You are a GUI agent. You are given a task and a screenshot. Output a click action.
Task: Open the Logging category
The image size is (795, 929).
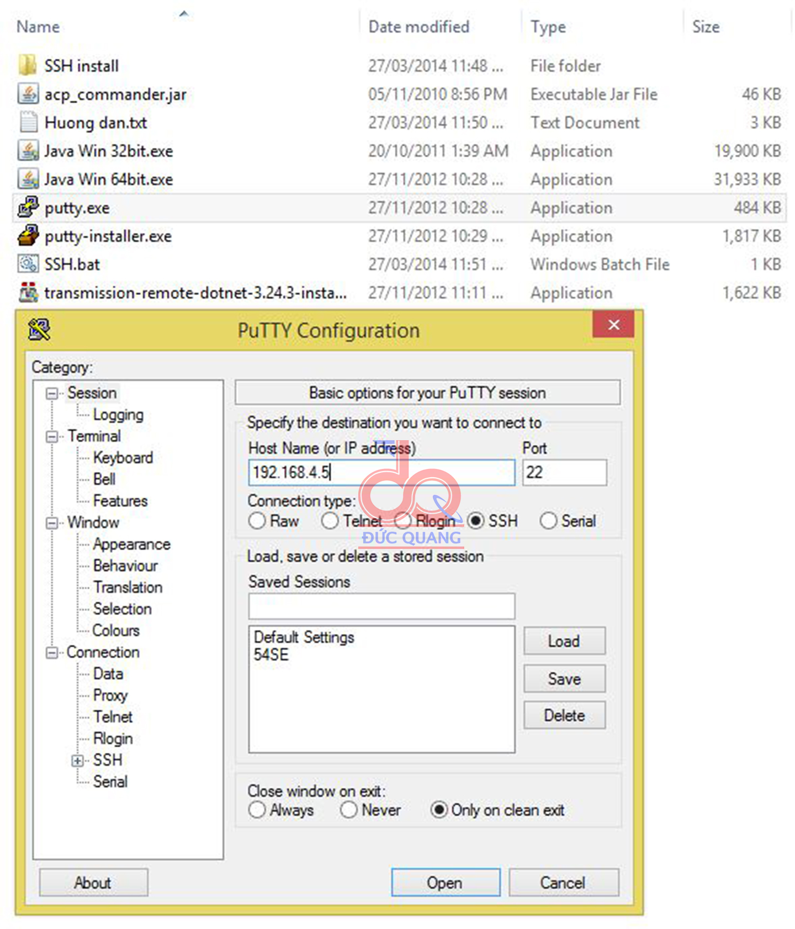tap(118, 414)
